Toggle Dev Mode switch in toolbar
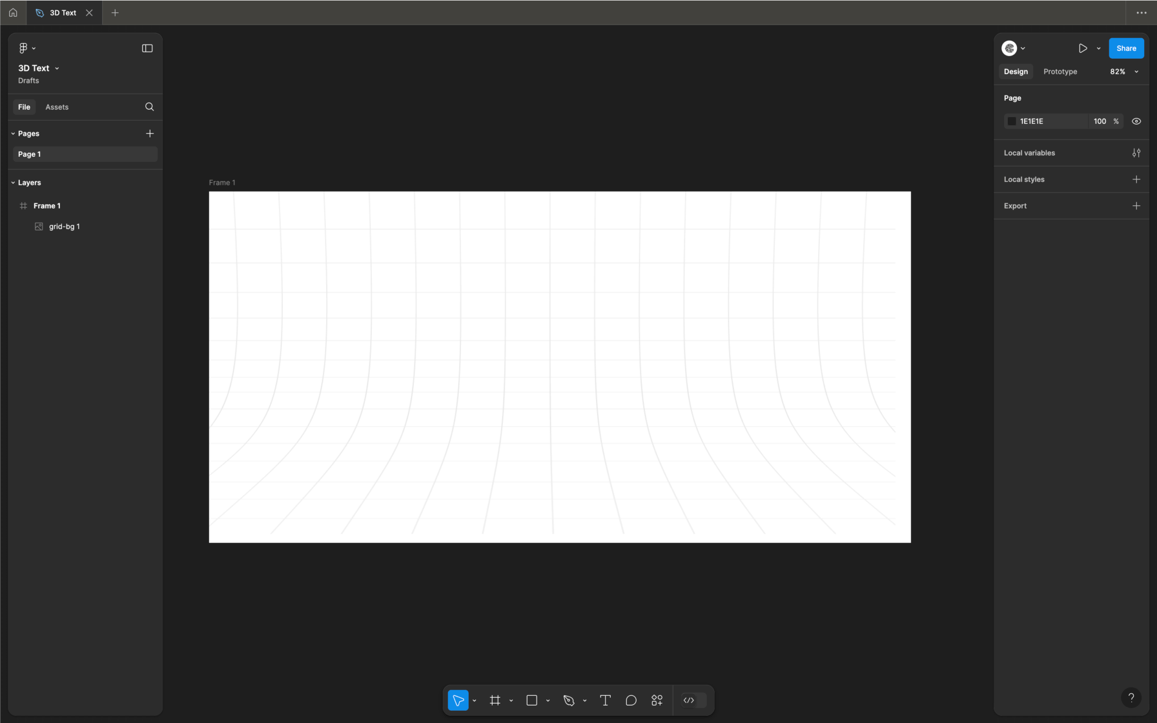This screenshot has height=723, width=1157. click(x=693, y=700)
